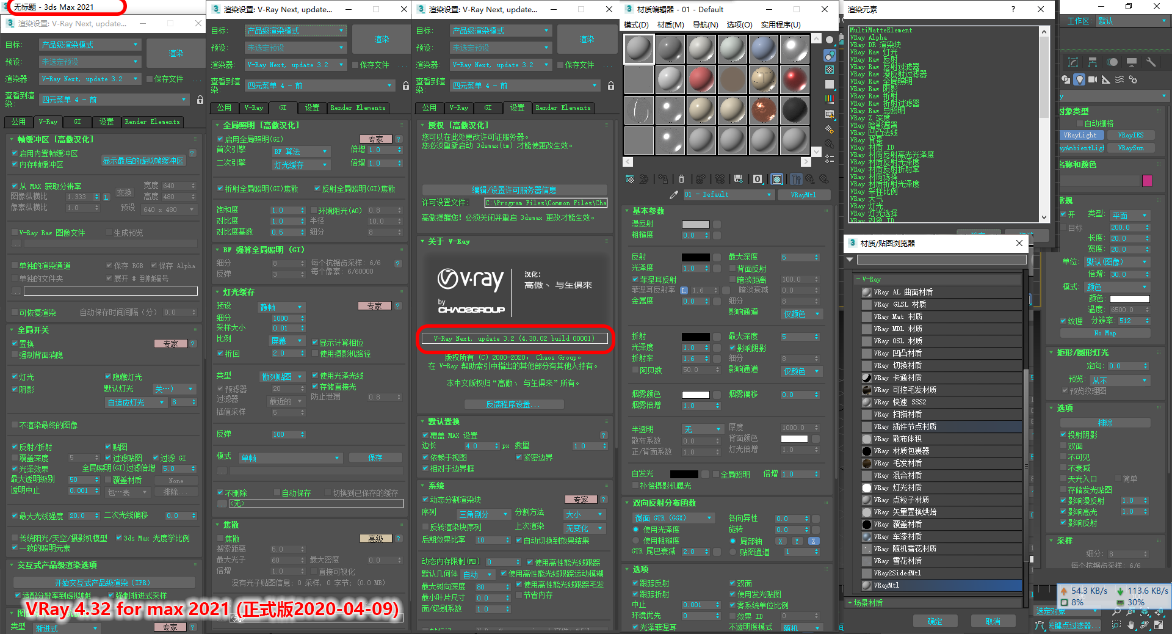Click white light 颜色 swatch
Viewport: 1172px width, 634px height.
point(1129,299)
